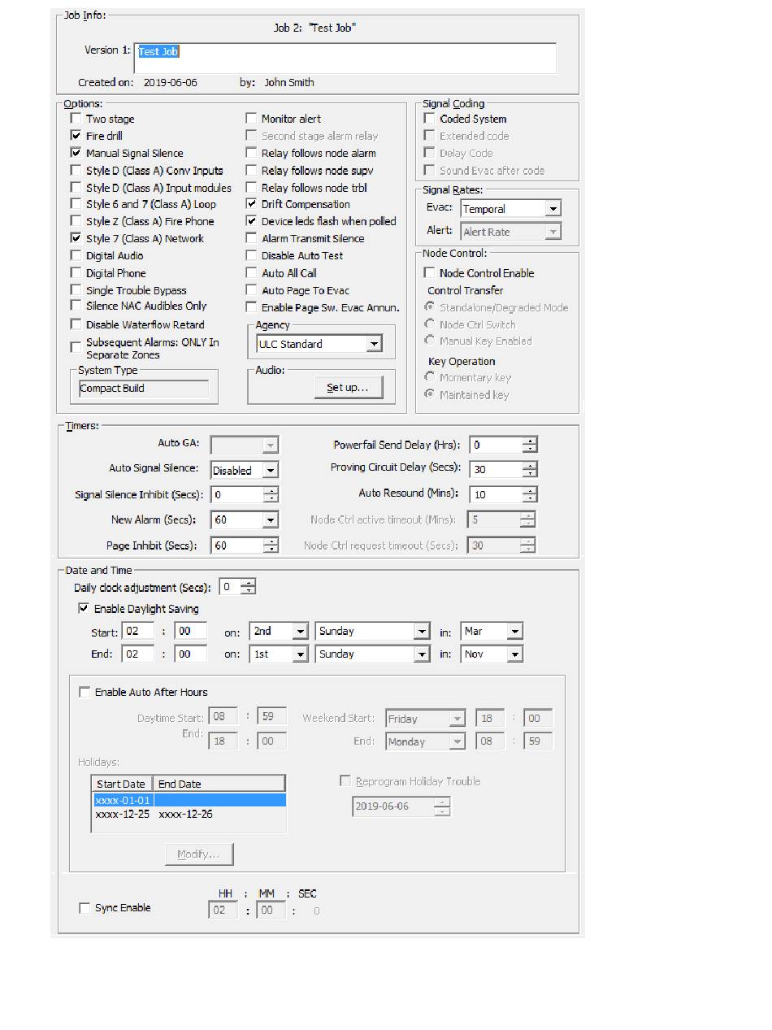Check Node Control Enable

(429, 273)
